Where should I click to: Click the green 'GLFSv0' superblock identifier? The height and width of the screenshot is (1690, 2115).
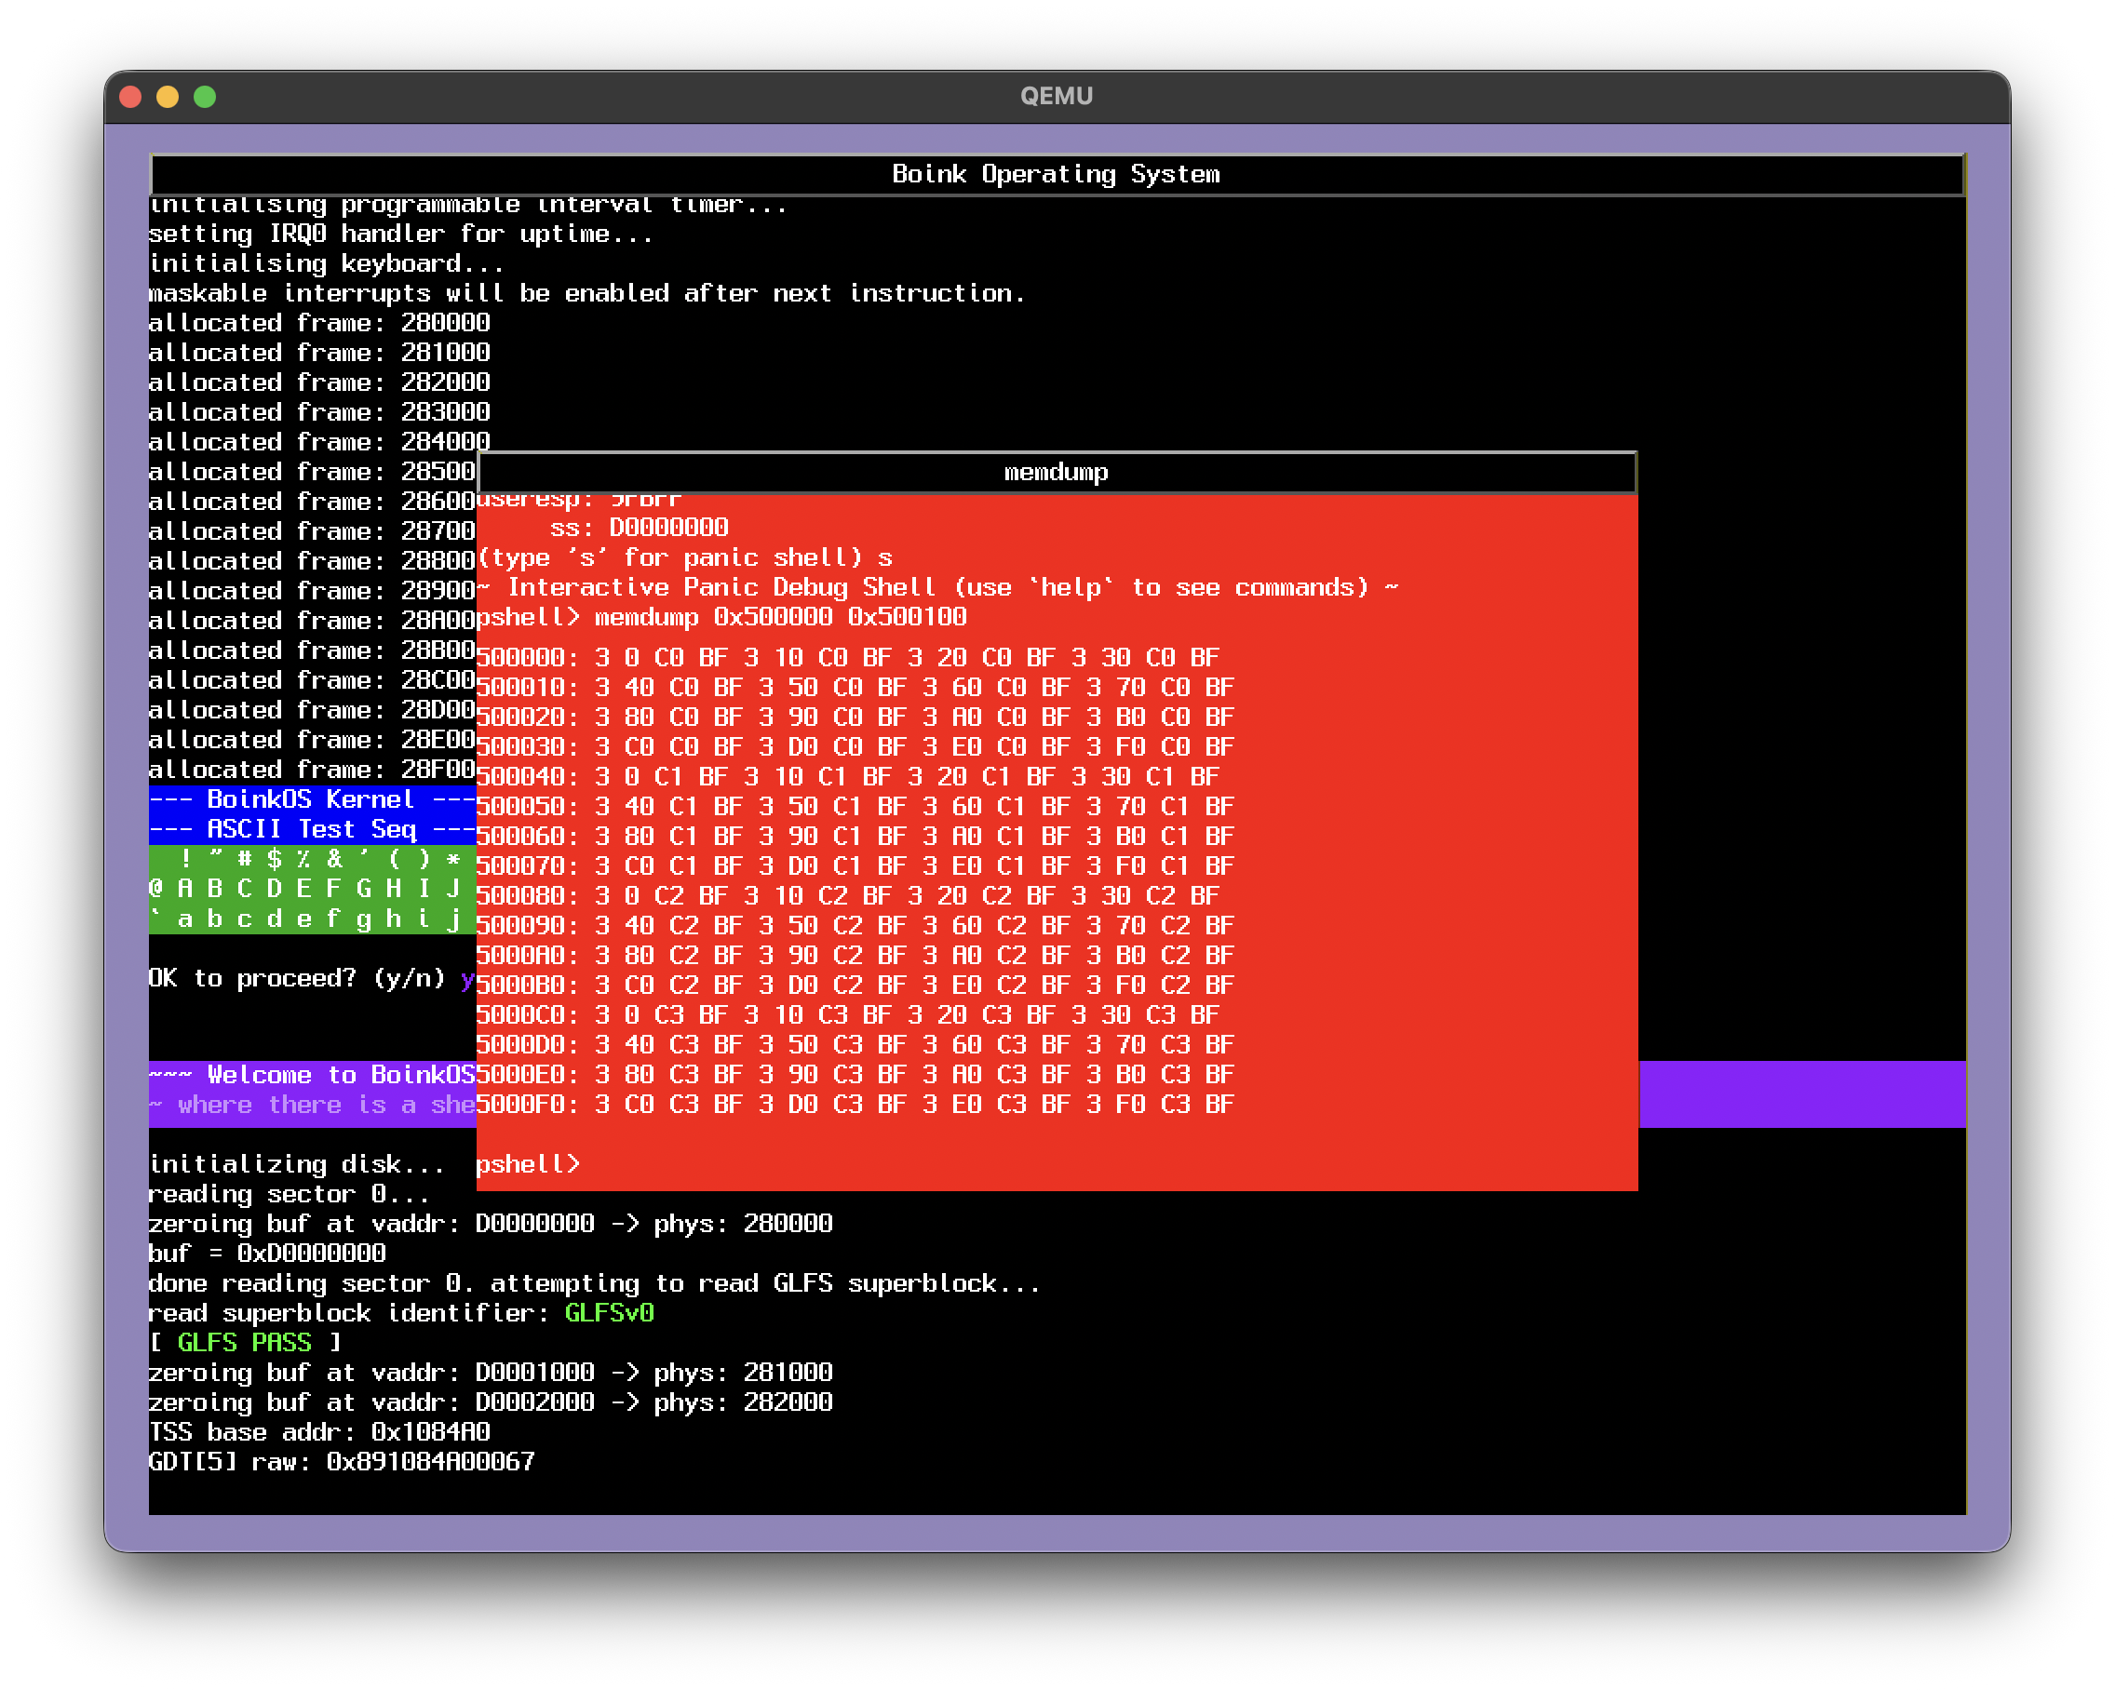(x=610, y=1312)
